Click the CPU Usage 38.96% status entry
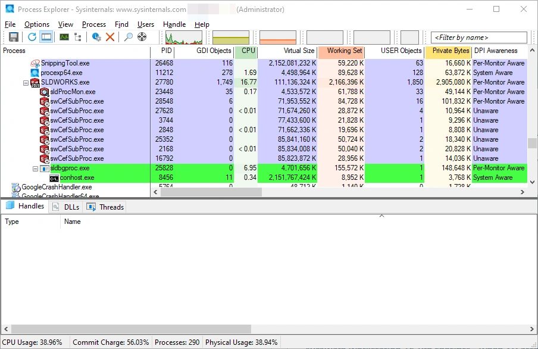This screenshot has height=349, width=538. coord(32,342)
